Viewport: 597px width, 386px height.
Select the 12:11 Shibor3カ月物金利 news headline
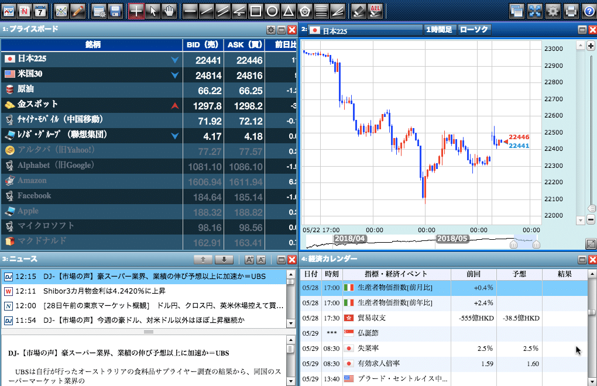(x=143, y=291)
